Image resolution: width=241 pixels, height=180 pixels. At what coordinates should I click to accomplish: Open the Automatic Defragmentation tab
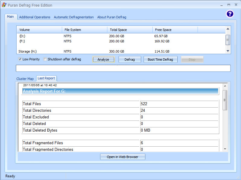[74, 17]
